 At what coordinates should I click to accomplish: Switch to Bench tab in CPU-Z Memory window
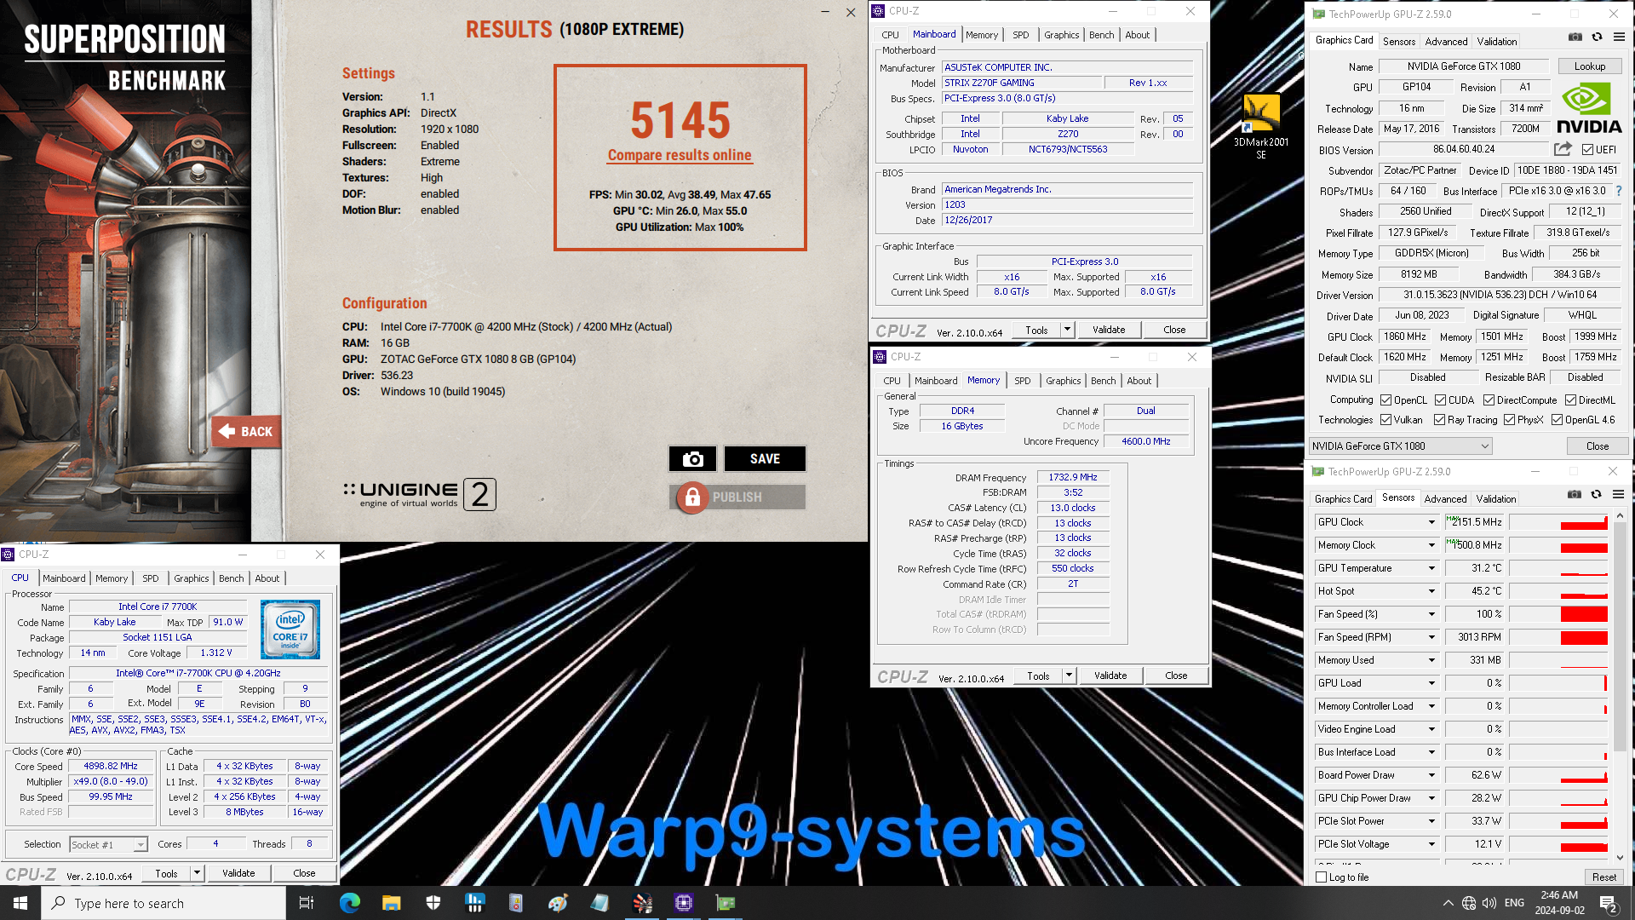point(1103,381)
